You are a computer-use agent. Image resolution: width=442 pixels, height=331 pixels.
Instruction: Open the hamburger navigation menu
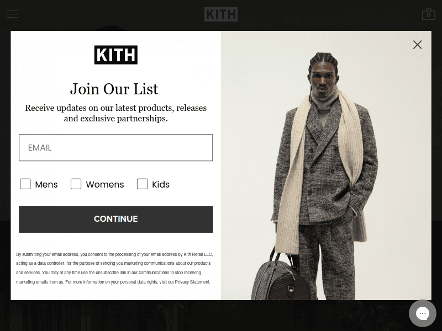pos(12,14)
